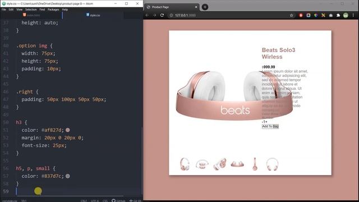The height and width of the screenshot is (202, 359).
Task: Switch to the style.css tab in Atom
Action: [x=93, y=15]
